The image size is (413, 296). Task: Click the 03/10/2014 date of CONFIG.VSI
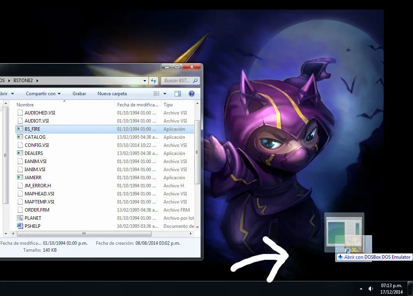pyautogui.click(x=137, y=145)
